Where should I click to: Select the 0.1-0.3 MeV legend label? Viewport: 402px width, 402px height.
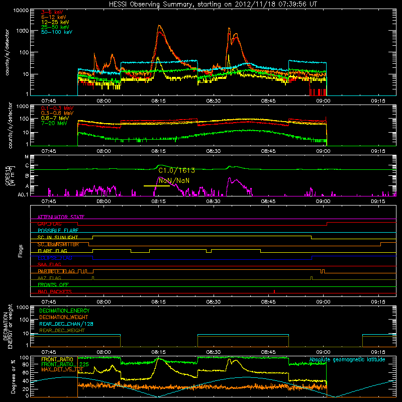[57, 108]
